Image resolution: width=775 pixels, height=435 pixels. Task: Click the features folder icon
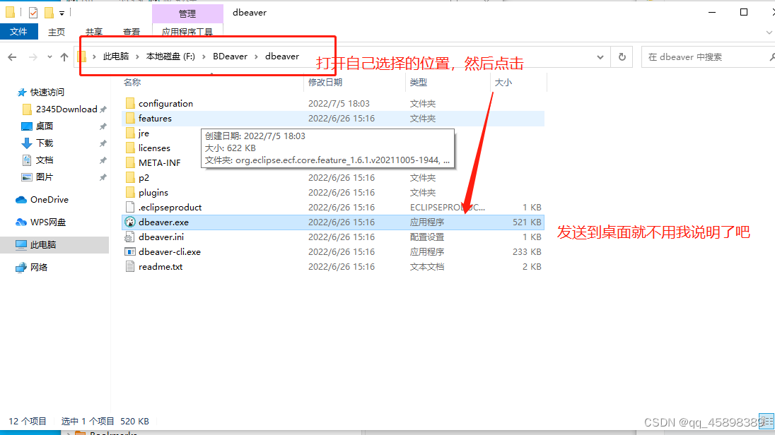coord(130,118)
